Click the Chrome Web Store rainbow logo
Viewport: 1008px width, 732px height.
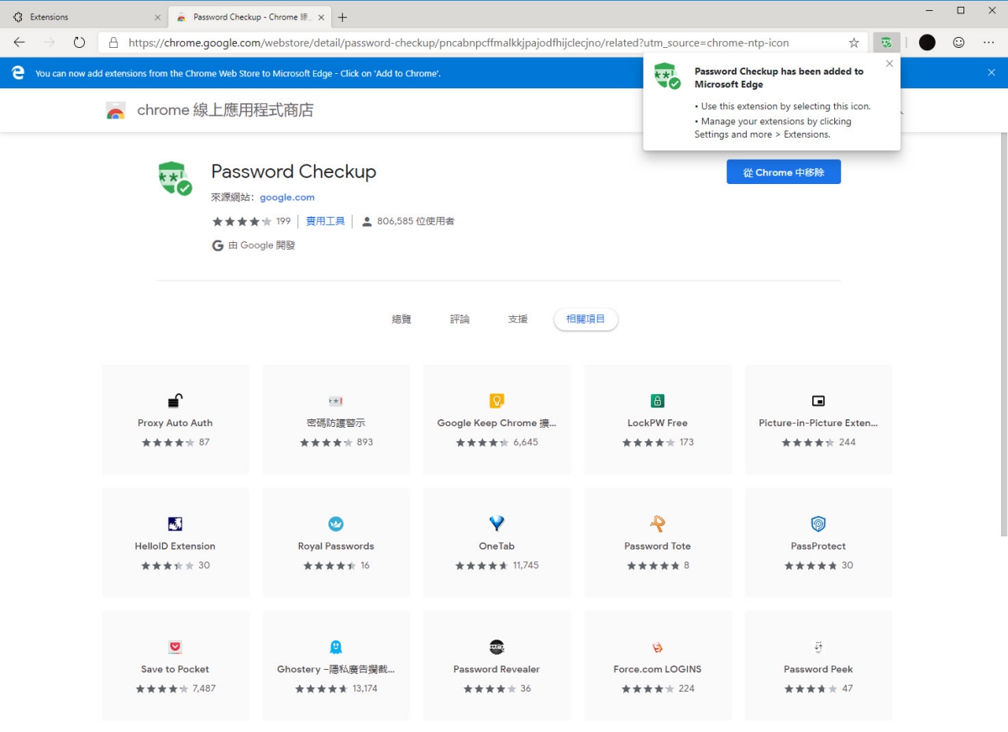[x=115, y=110]
